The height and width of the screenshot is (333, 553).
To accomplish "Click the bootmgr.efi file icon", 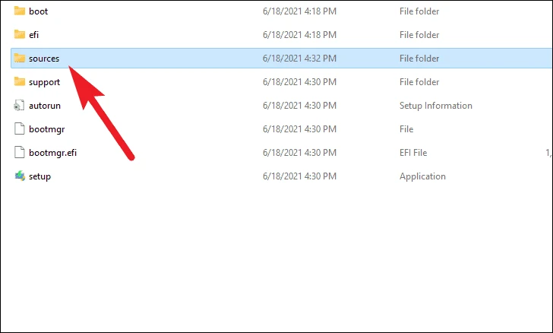I will point(20,153).
